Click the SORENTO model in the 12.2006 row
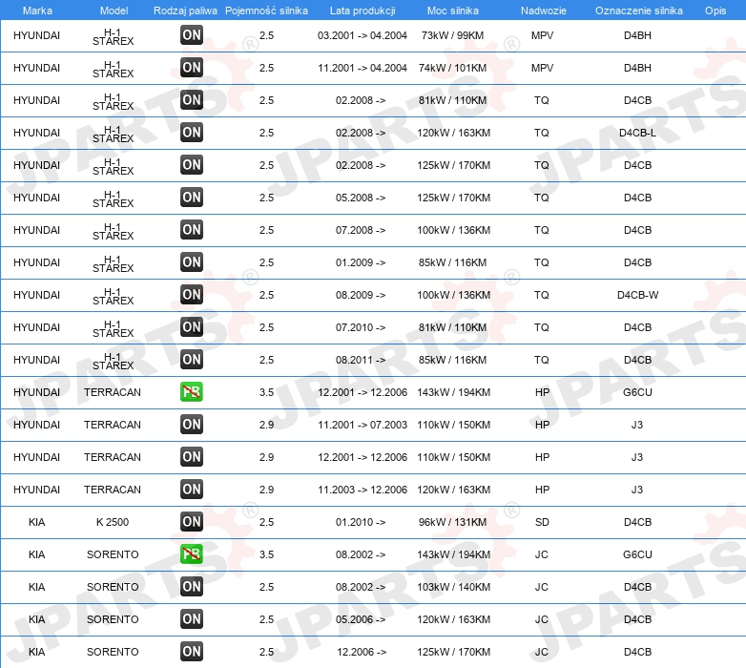This screenshot has width=746, height=668. click(x=113, y=652)
